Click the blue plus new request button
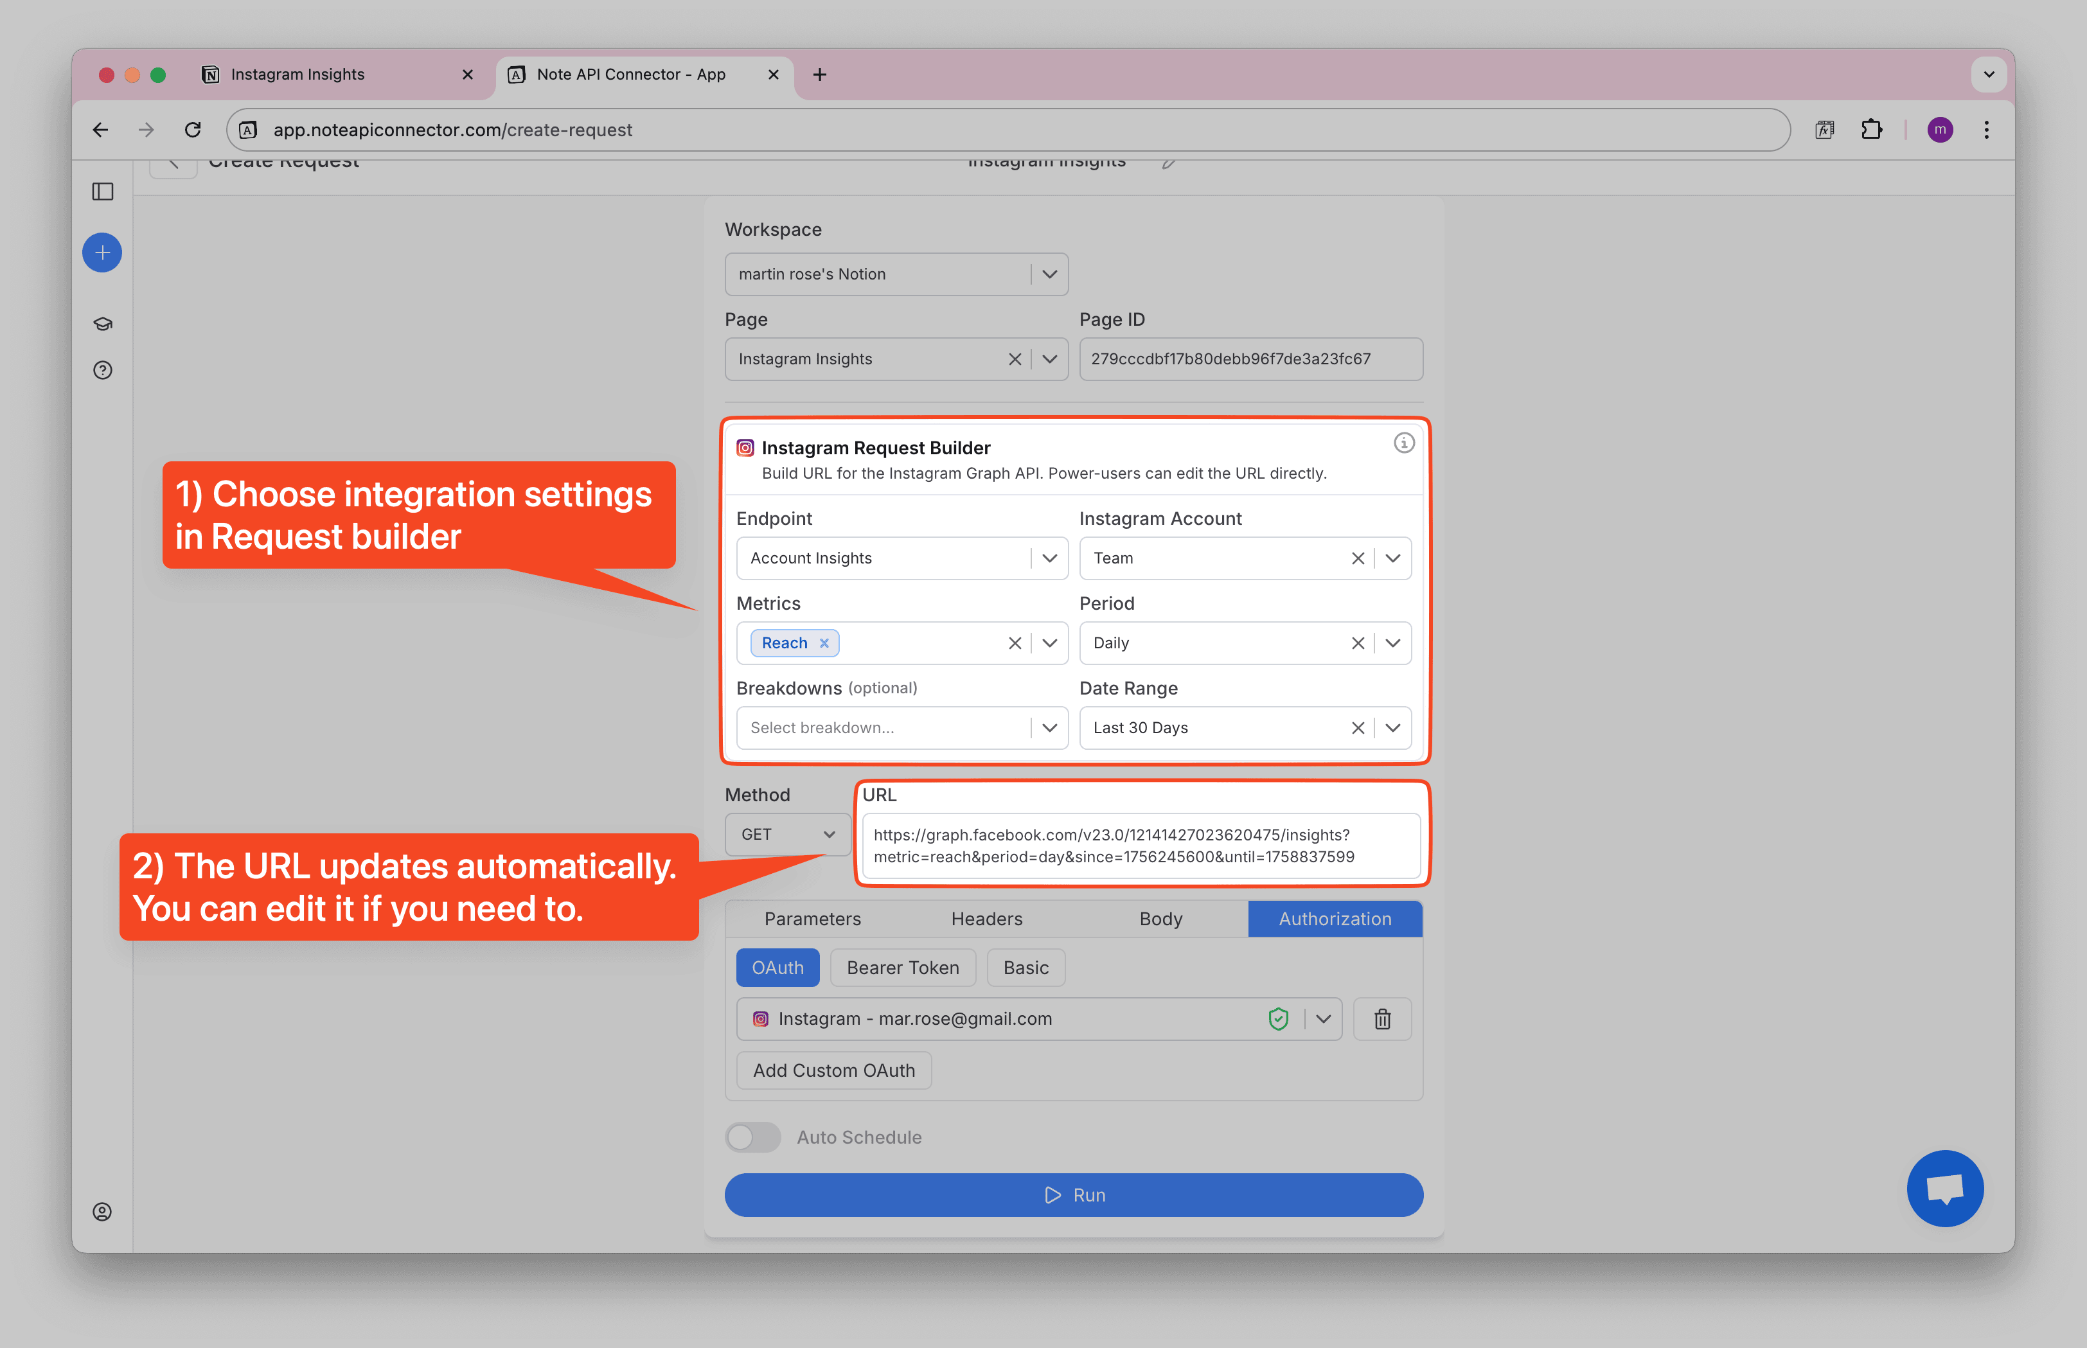Image resolution: width=2087 pixels, height=1348 pixels. [x=102, y=253]
